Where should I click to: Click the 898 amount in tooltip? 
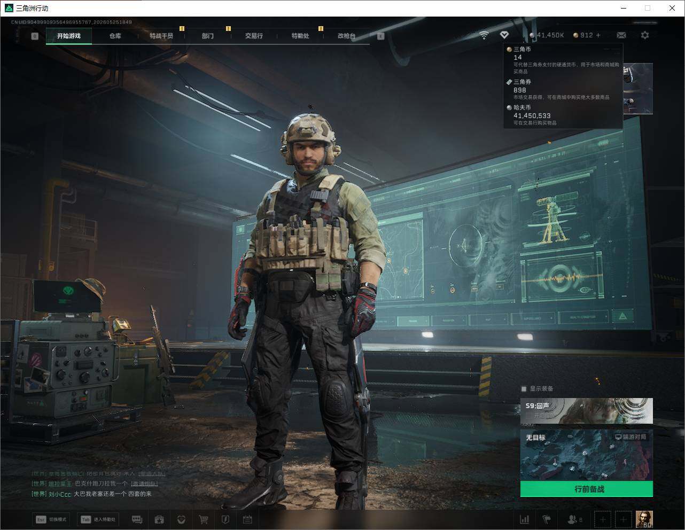tap(519, 90)
